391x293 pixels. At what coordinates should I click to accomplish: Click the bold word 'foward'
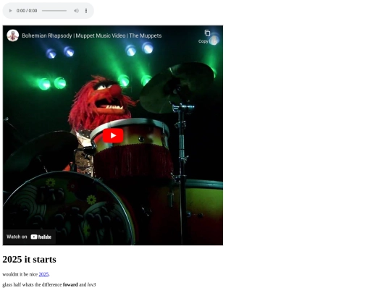pos(70,284)
